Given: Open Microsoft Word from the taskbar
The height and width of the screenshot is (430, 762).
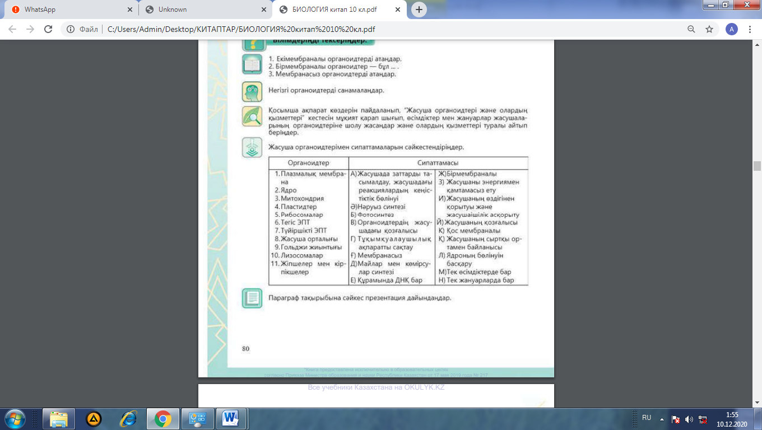Looking at the screenshot, I should 231,418.
